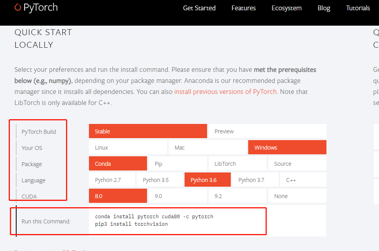Viewport: 379px width, 251px height.
Task: Choose Windows as your OS
Action: (287, 148)
